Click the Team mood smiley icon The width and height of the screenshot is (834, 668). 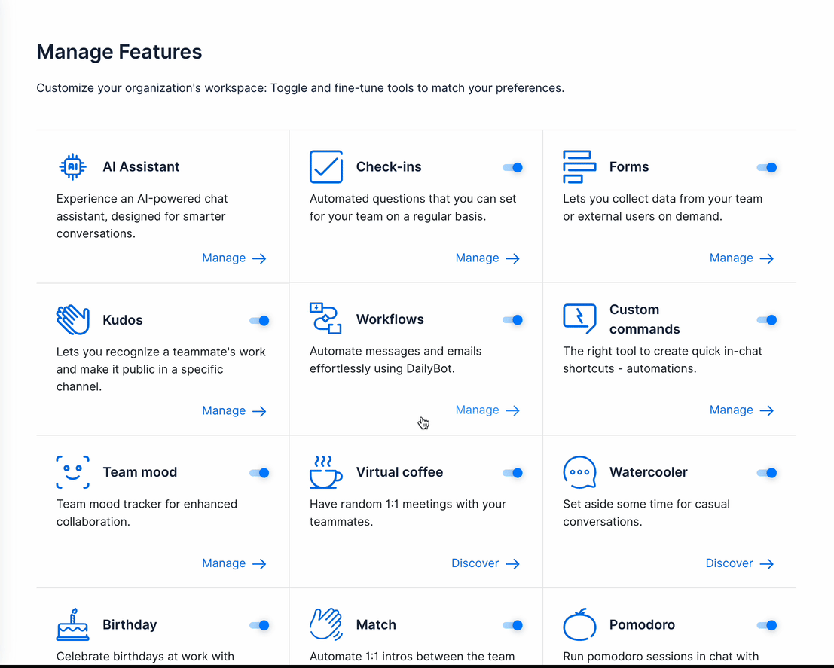72,472
